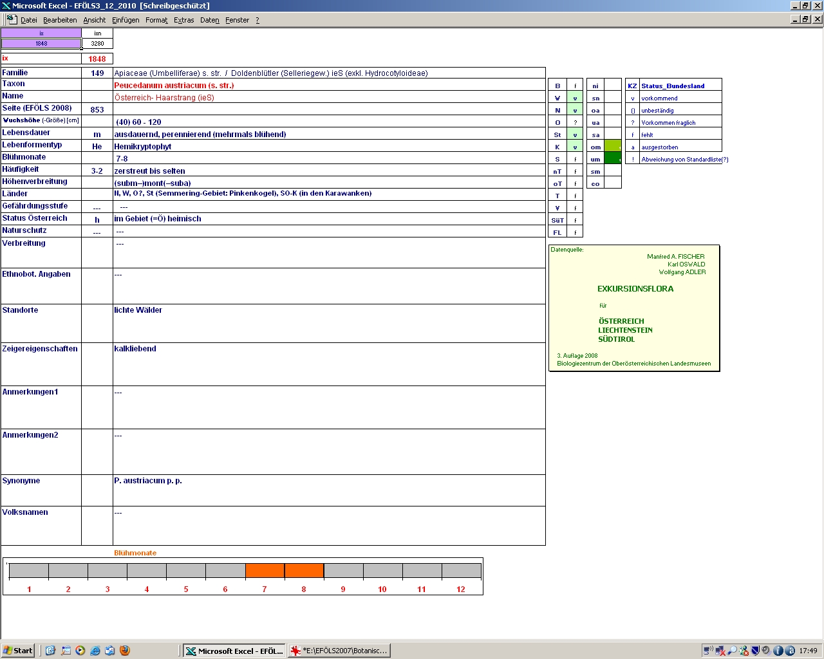Click the Familie number 149 cell

click(x=97, y=73)
